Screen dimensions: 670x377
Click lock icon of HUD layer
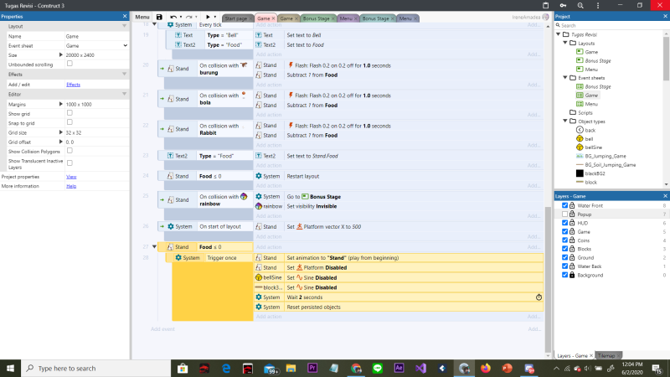click(572, 223)
